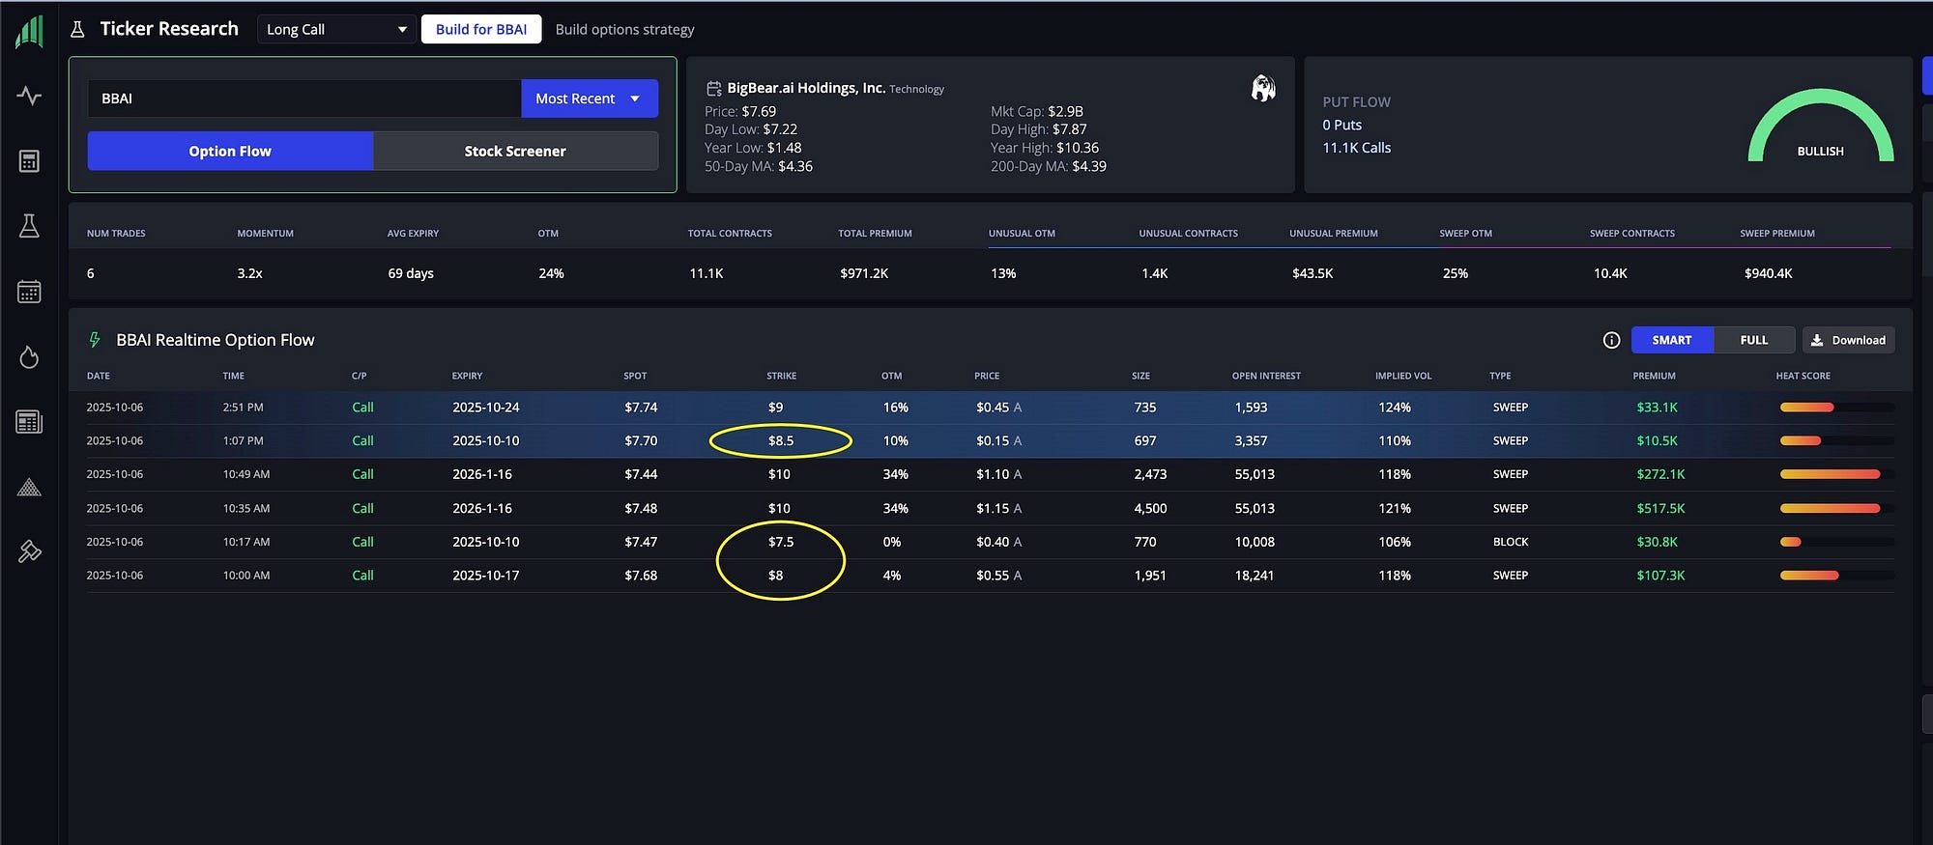Sort by the TIME column header

[233, 376]
